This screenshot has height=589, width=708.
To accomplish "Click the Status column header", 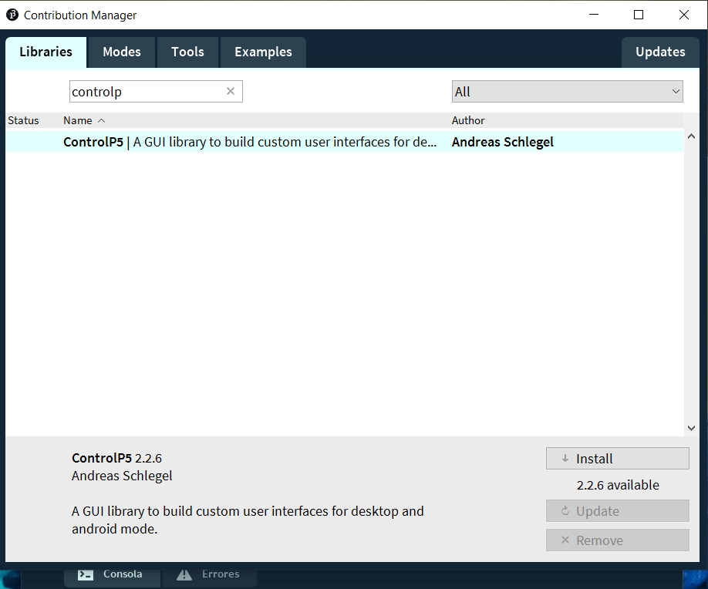I will [x=23, y=120].
